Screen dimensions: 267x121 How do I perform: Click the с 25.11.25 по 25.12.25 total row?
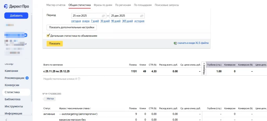(57, 71)
